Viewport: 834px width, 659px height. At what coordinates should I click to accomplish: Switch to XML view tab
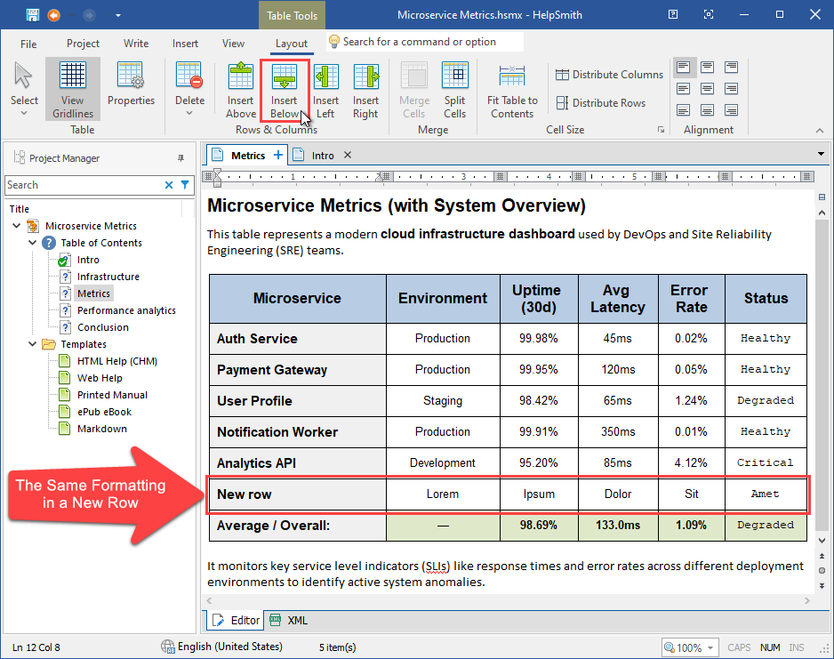(289, 620)
